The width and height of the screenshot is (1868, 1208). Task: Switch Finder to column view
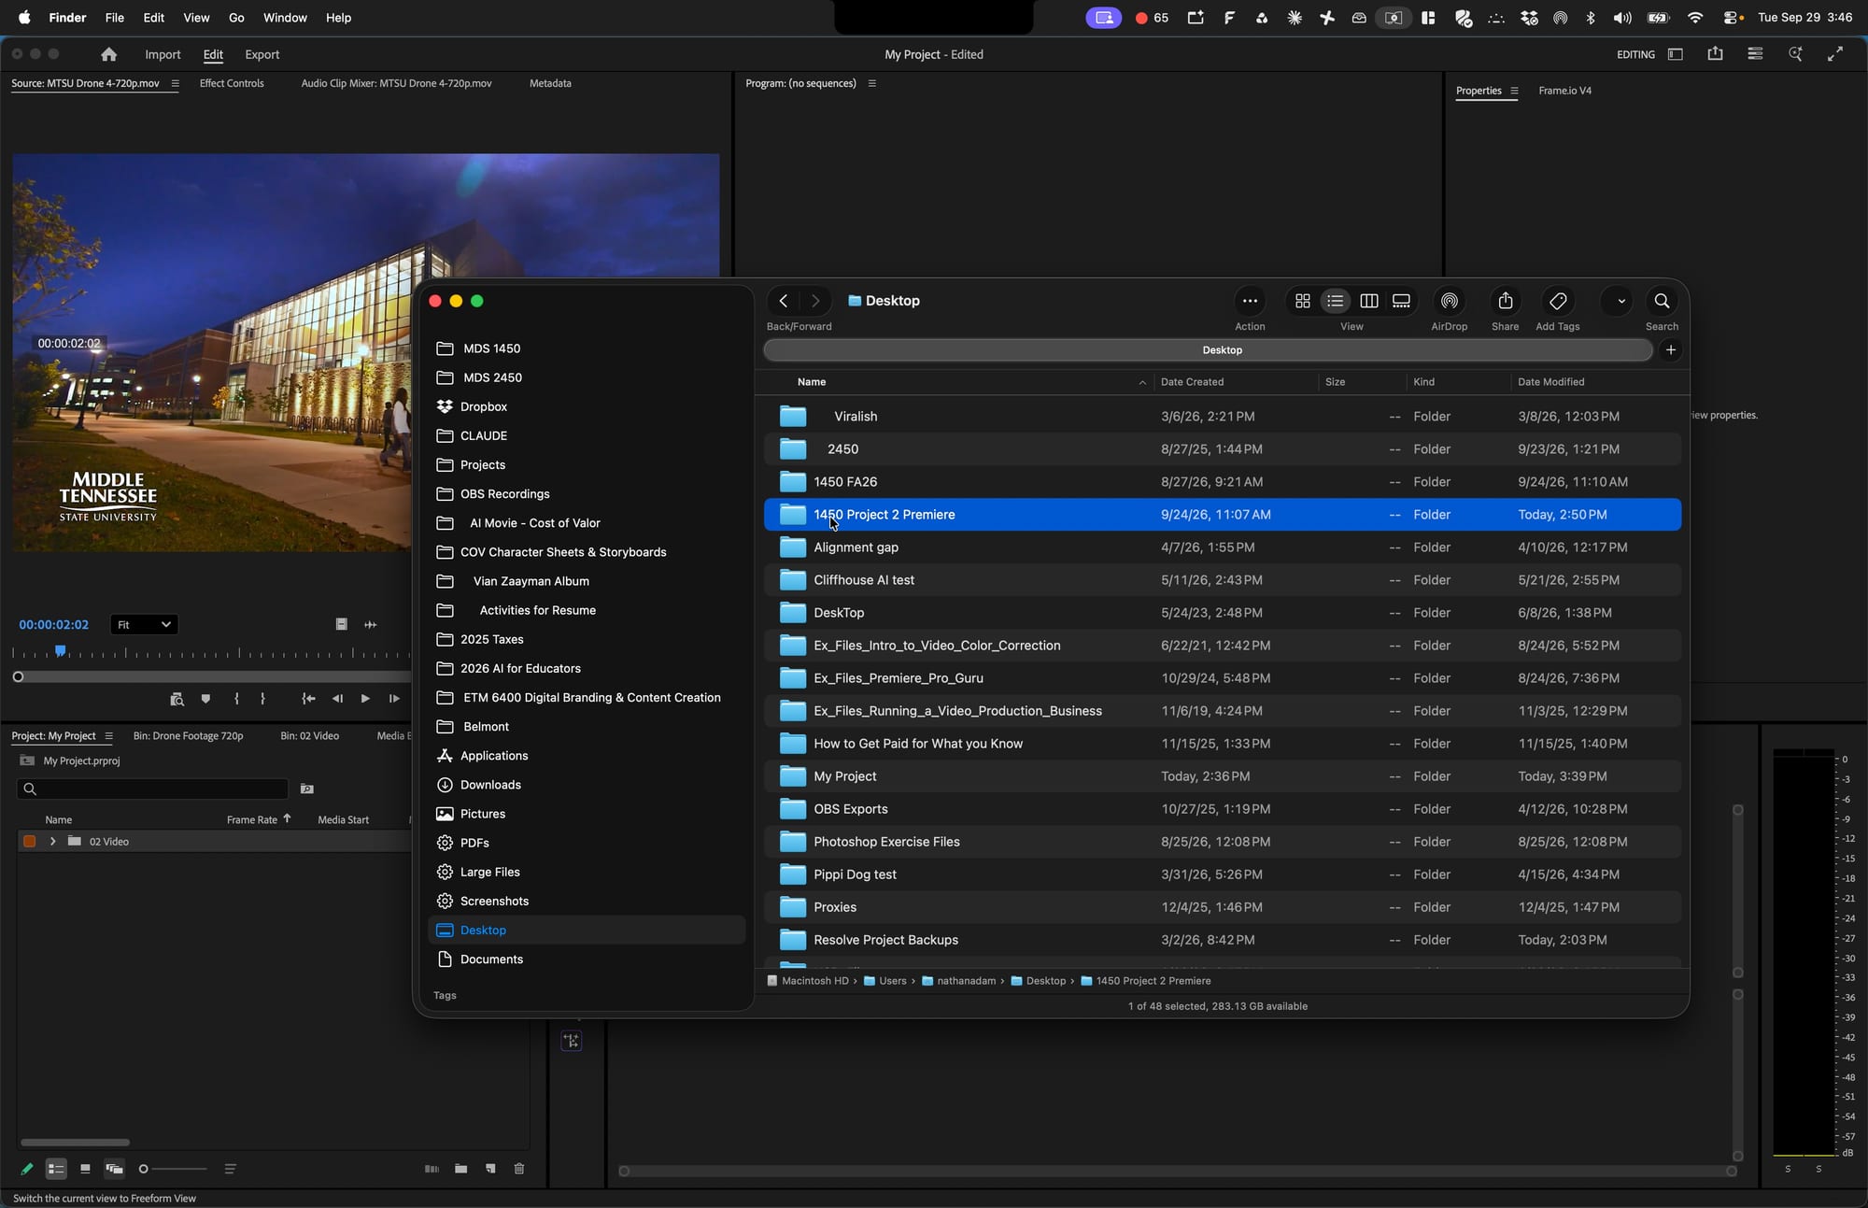coord(1369,301)
